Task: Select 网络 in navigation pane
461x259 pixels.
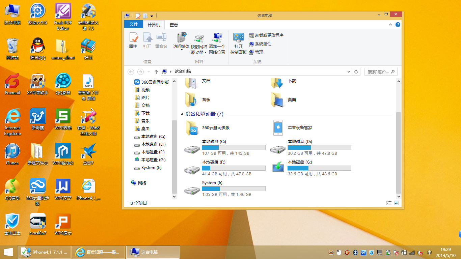Action: click(x=139, y=183)
